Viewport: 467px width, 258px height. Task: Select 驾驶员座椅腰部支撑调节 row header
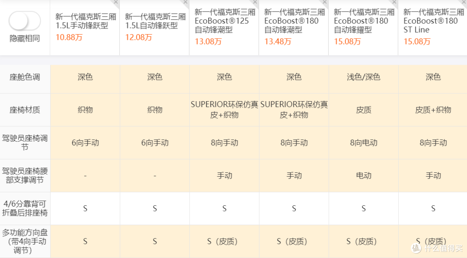(x=25, y=175)
